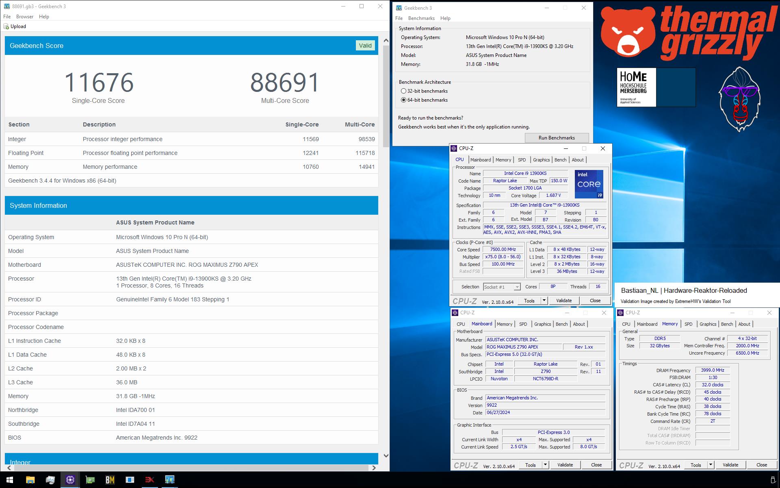
Task: Click Validate in CPU-Z Memory window
Action: 730,465
